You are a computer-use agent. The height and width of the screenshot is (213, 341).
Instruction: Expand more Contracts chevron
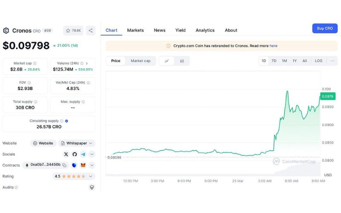92,165
